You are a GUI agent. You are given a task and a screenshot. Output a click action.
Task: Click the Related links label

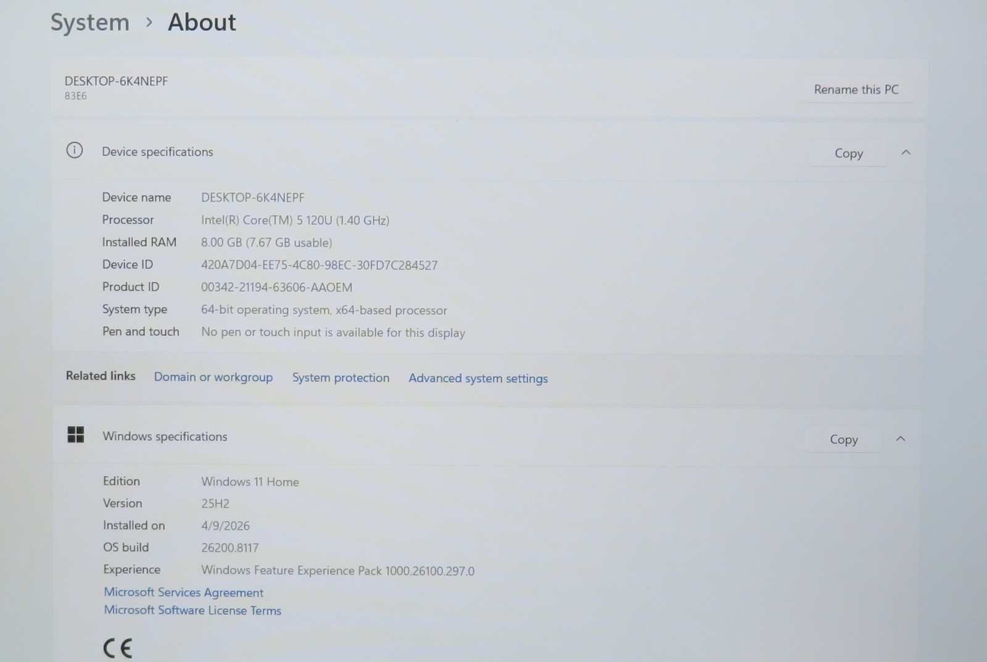coord(101,376)
